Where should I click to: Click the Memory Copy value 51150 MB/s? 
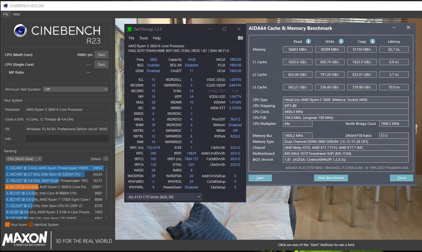click(x=362, y=49)
